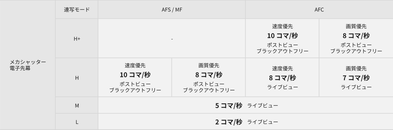Click 8 コマ/秒 in the H AFS/MF 画質優先 cell
This screenshot has width=393, height=130.
point(209,75)
